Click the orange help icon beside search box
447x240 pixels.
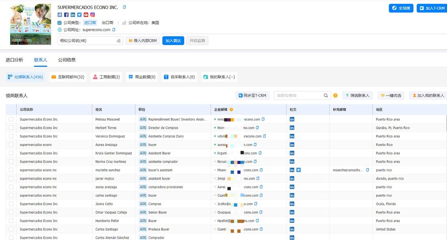tap(335, 96)
